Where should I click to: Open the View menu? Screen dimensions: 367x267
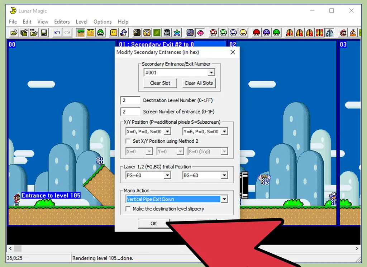click(x=43, y=22)
